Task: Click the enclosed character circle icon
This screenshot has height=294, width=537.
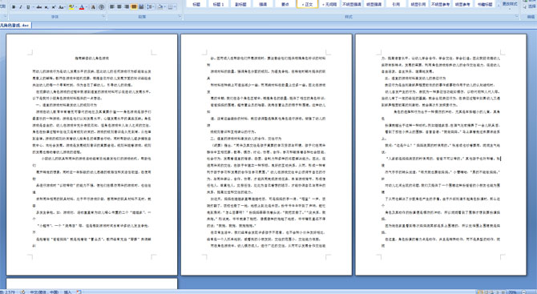Action: click(101, 7)
